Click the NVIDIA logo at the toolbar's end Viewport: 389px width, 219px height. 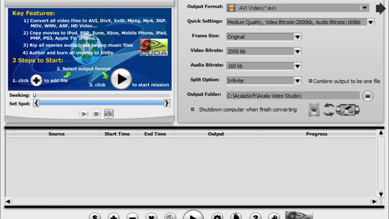click(299, 215)
